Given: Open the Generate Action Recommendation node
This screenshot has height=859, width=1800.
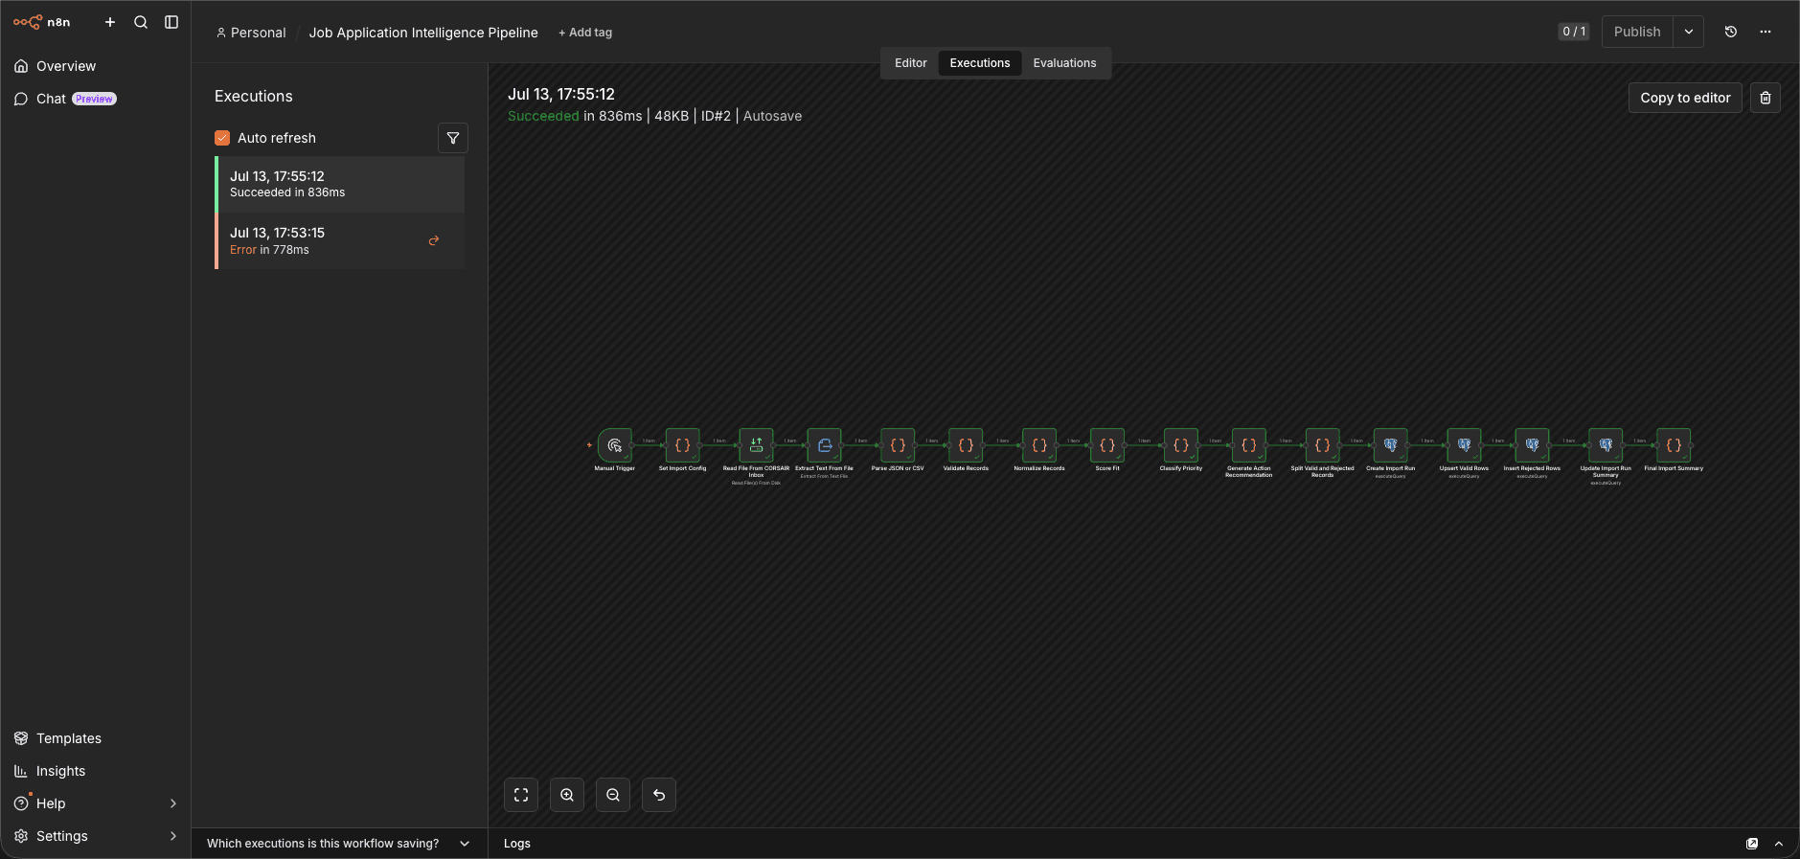Looking at the screenshot, I should click(x=1249, y=445).
